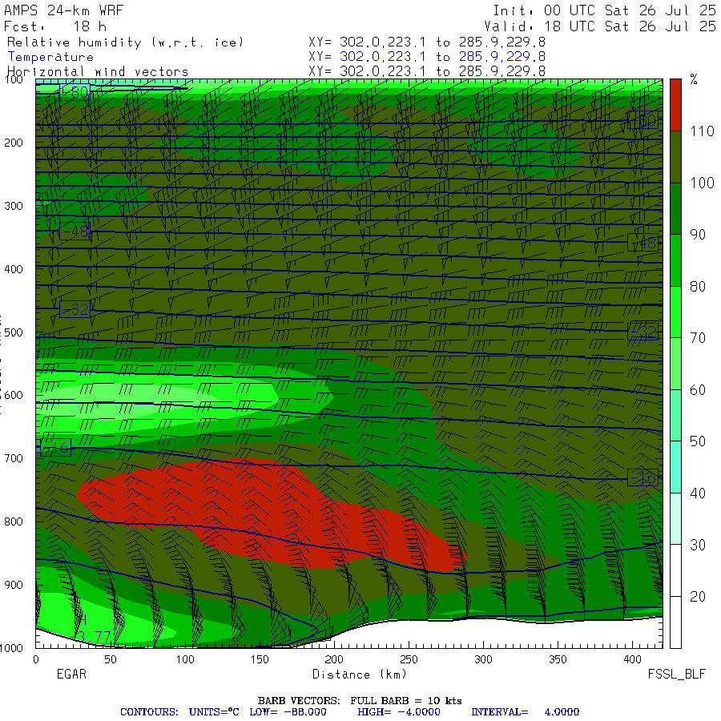Click the '90' color bar label
This screenshot has width=721, height=721.
pos(698,235)
